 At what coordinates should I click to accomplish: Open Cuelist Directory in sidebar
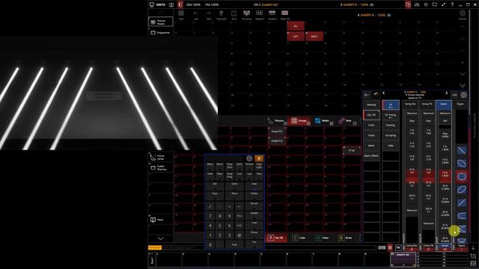(x=161, y=167)
